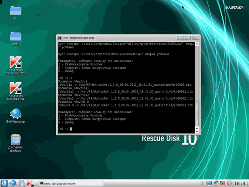Click the Kaspersky icon in the taskbar
Screen dimensions: 249x187
(x=30, y=183)
